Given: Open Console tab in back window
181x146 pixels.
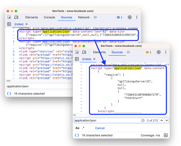Looking at the screenshot, I should point(49,17).
